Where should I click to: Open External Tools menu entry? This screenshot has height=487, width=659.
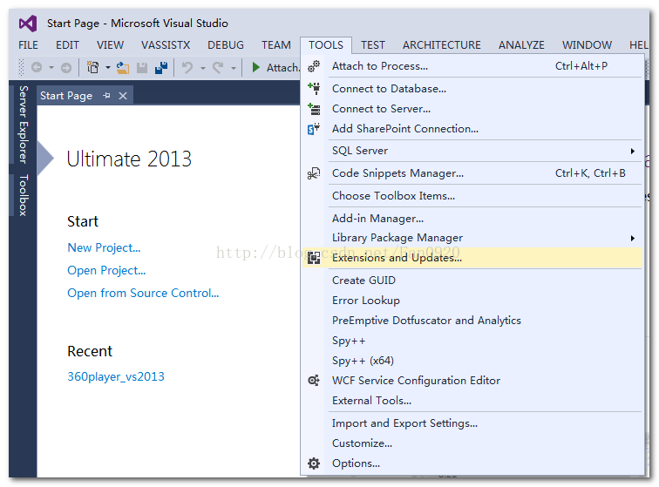(472, 401)
